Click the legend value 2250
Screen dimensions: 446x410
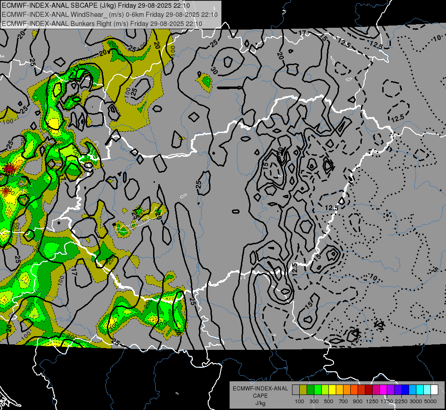(x=401, y=401)
